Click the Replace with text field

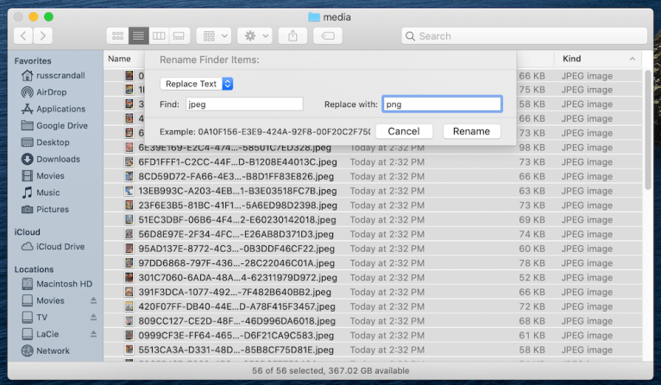pos(442,104)
